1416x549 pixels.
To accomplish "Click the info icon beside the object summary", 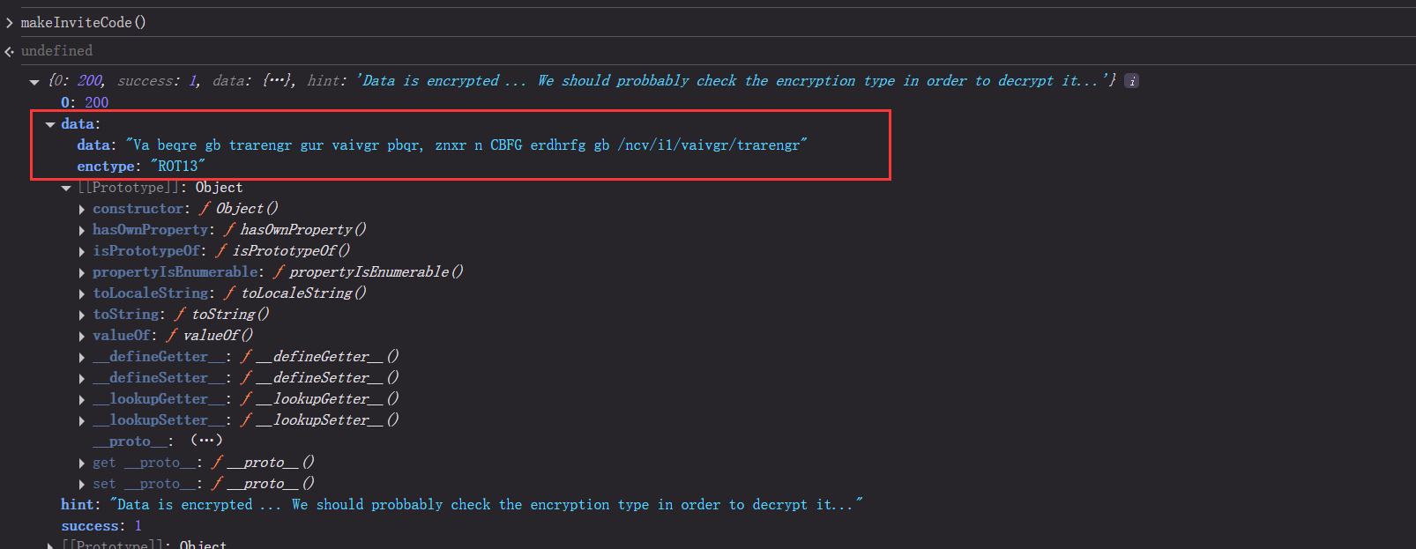I will click(x=1131, y=81).
